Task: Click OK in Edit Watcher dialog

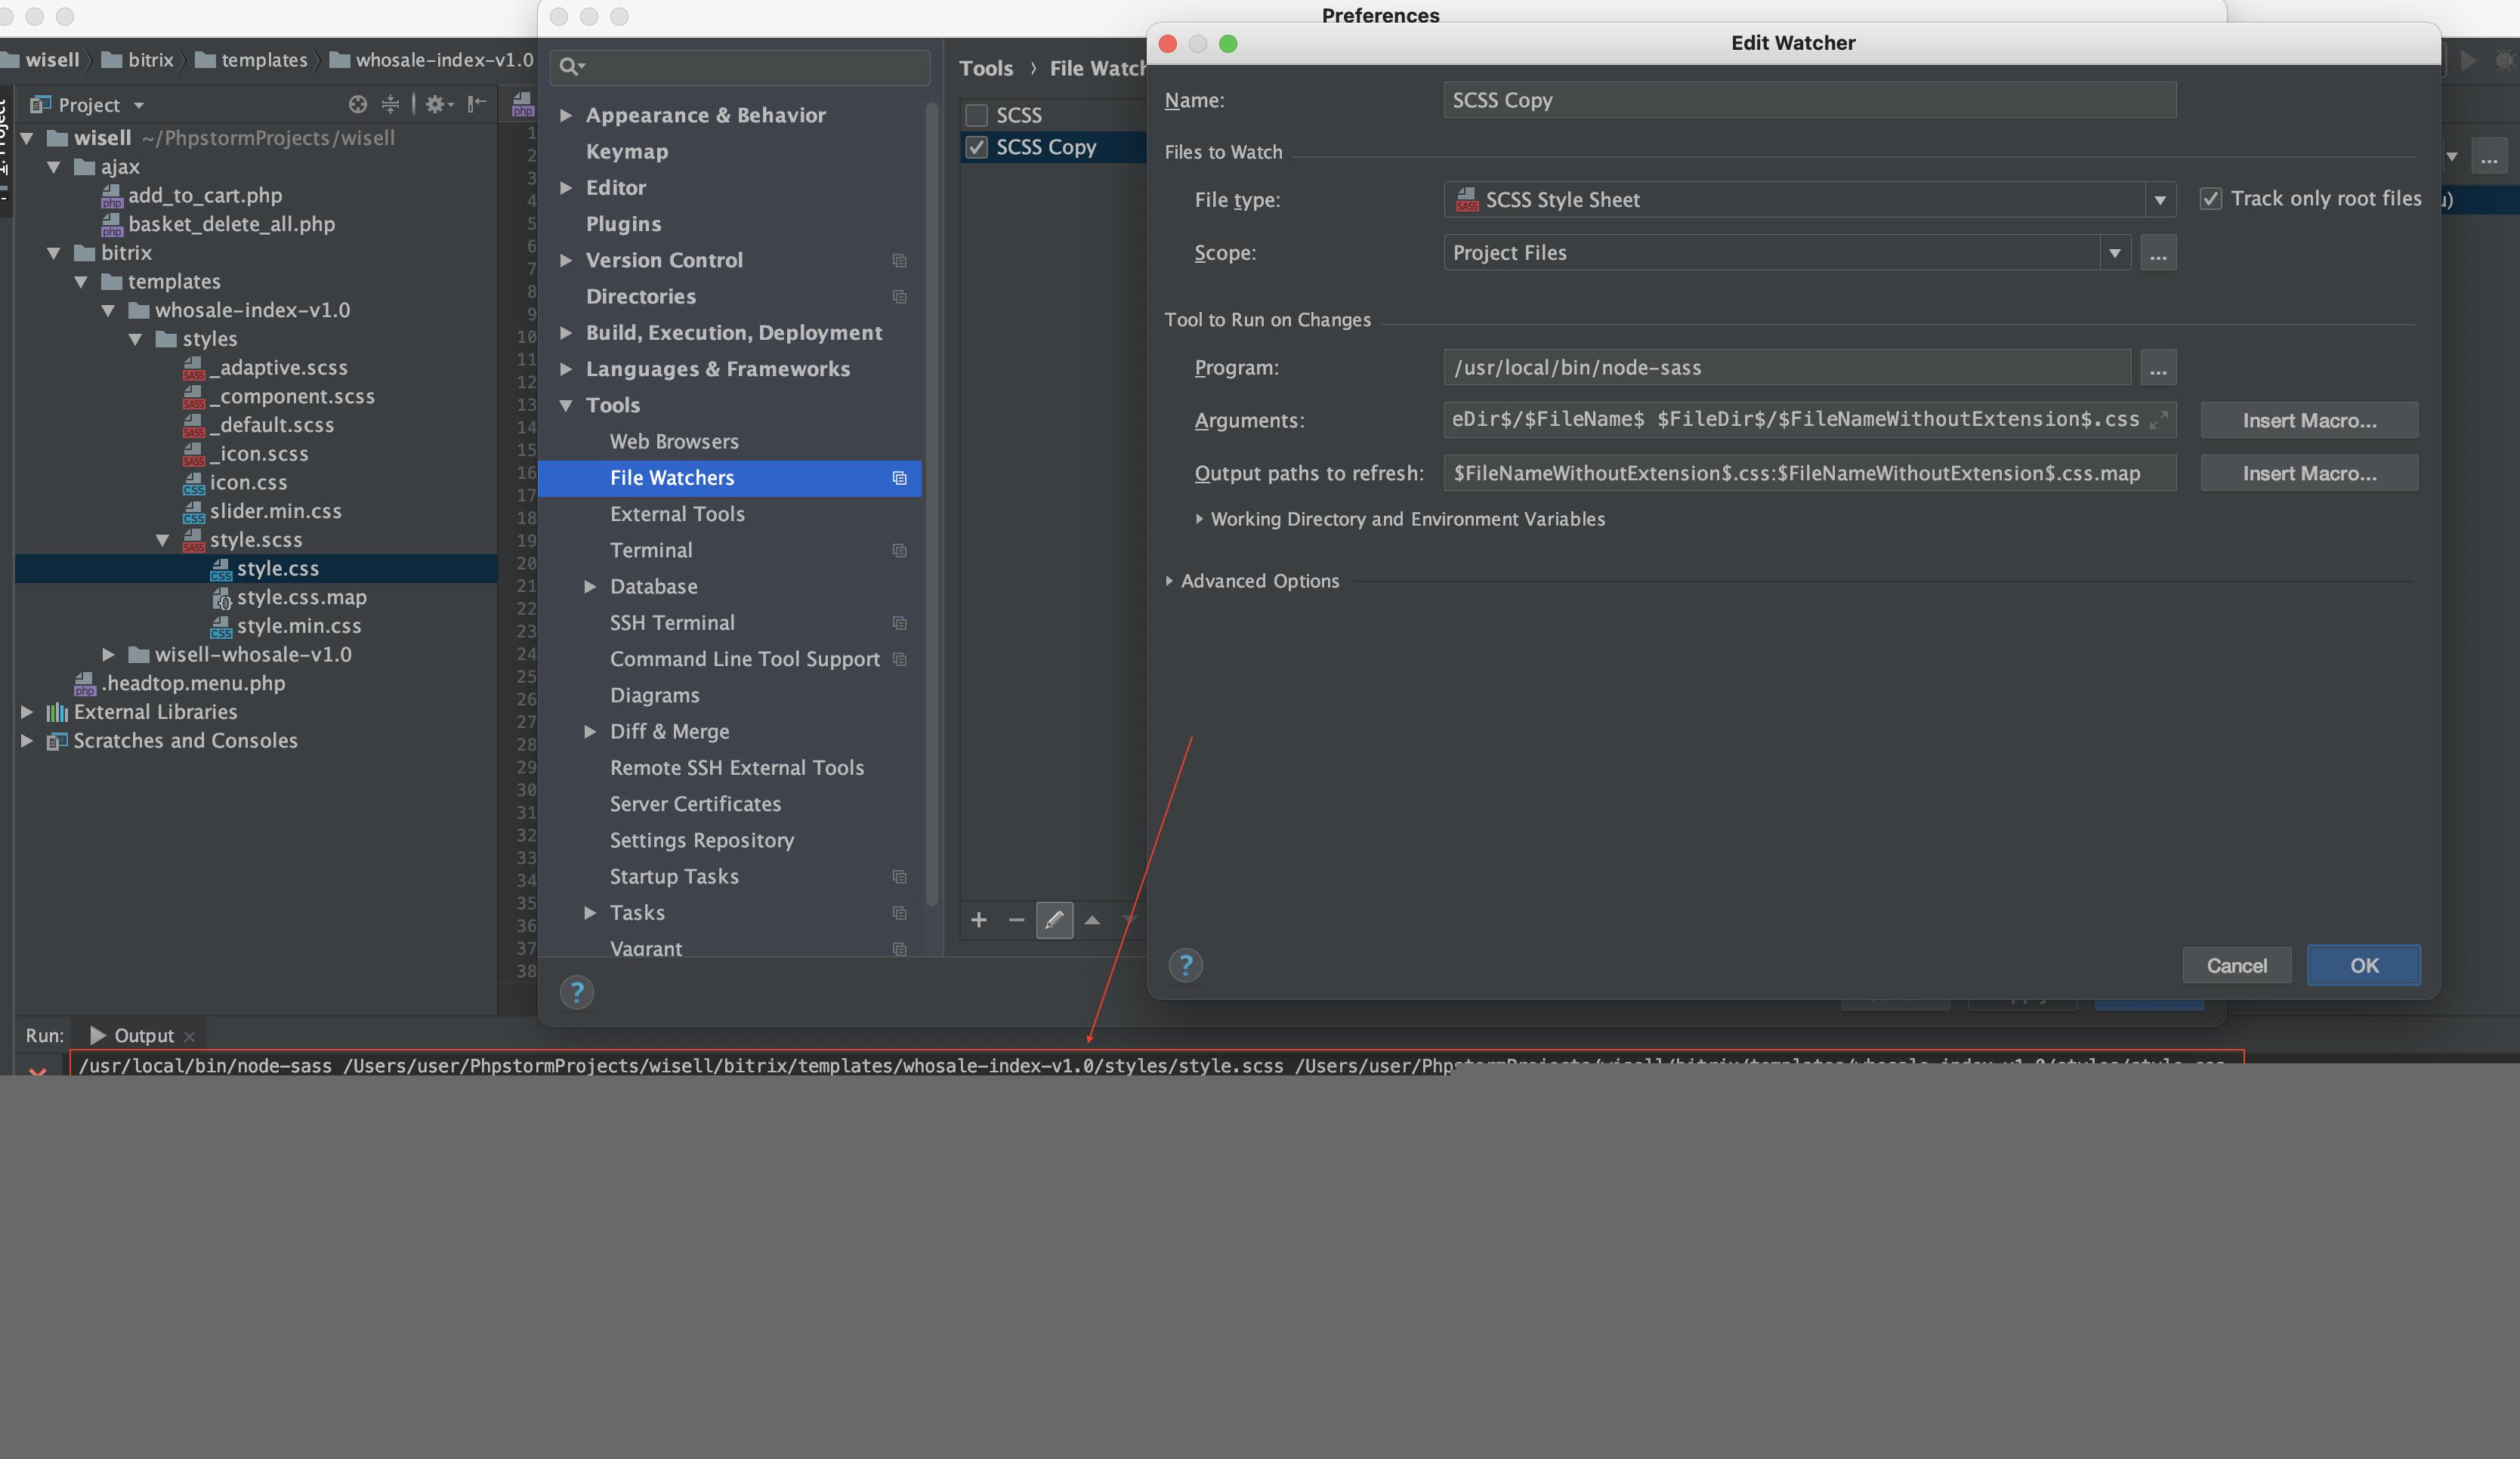Action: coord(2364,965)
